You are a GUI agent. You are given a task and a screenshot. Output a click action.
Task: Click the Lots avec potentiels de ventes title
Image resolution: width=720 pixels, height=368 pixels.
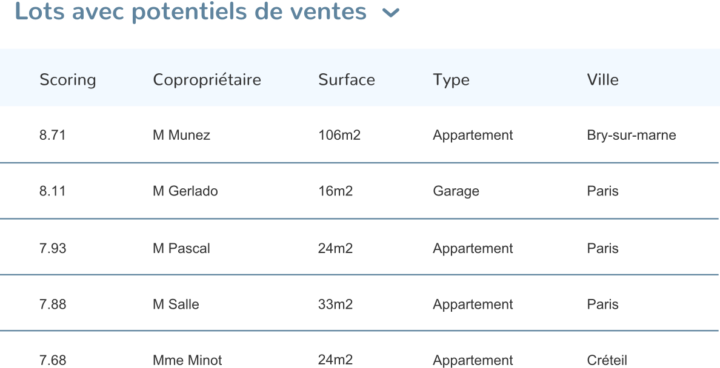190,12
